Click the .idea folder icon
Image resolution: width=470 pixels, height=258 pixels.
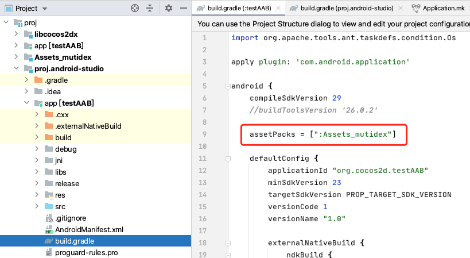38,91
